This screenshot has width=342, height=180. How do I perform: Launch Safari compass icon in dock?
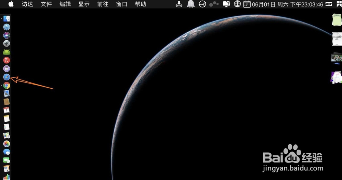click(6, 77)
